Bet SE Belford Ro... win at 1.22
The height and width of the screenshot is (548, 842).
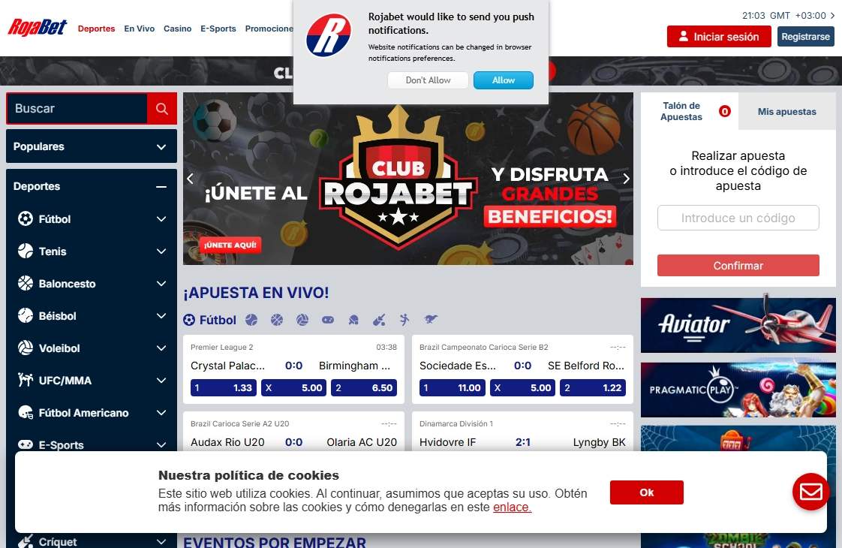(593, 388)
